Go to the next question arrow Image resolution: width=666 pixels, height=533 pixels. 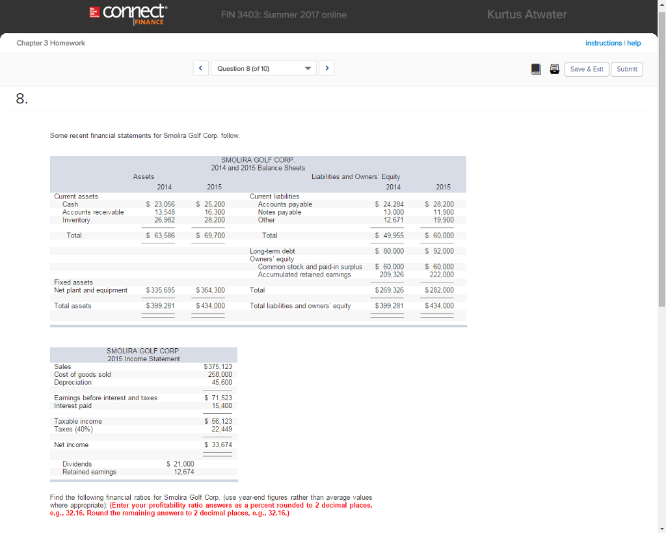(326, 68)
